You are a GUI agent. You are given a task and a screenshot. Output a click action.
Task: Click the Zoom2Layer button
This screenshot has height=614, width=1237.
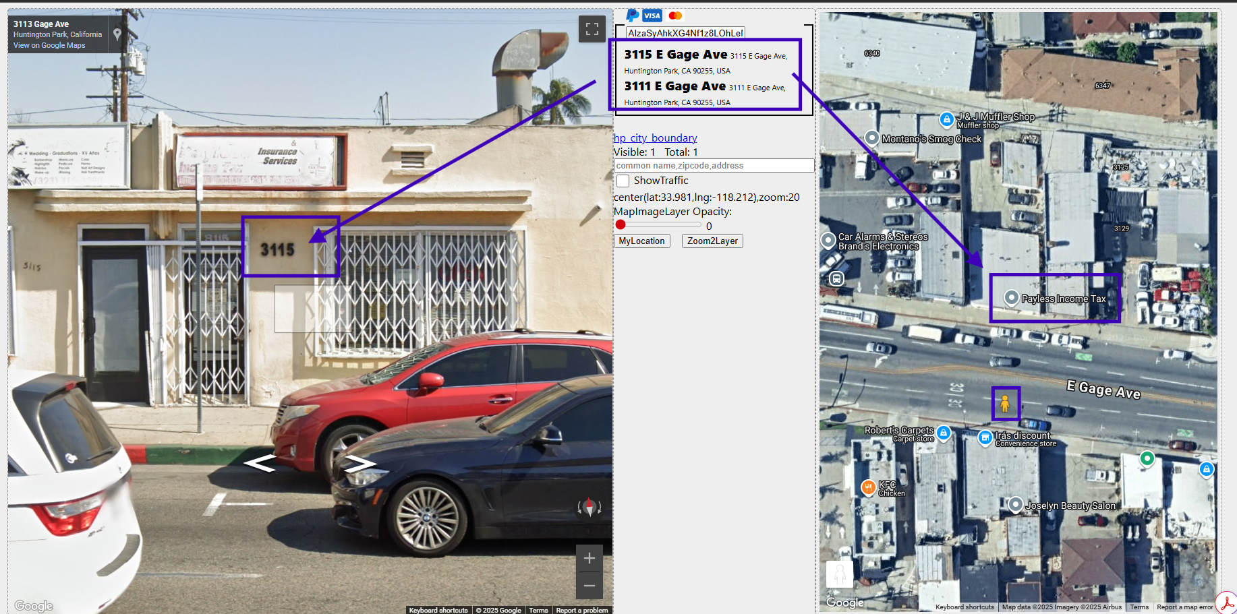pos(712,241)
